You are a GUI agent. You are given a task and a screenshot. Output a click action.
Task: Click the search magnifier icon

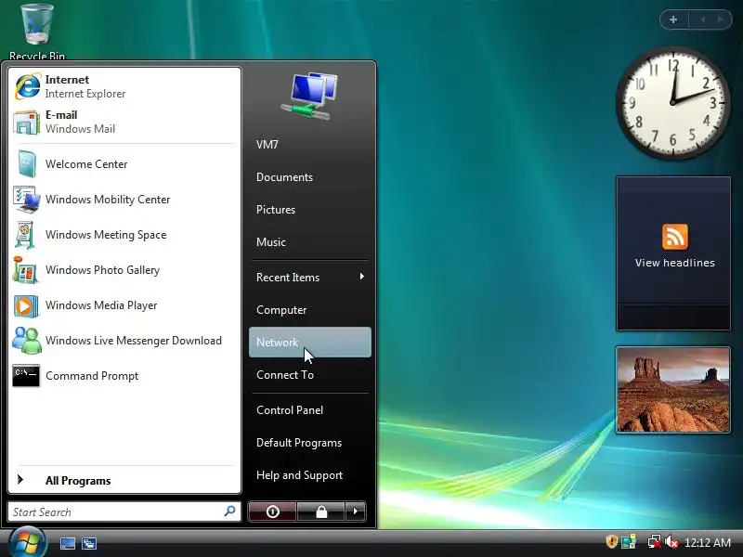(x=229, y=512)
